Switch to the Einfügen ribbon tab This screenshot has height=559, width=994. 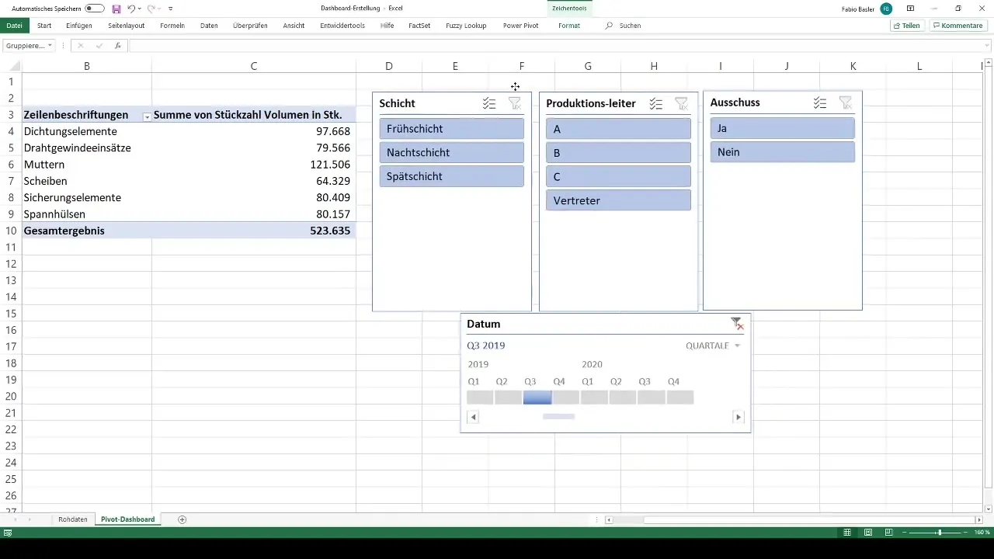(x=79, y=26)
